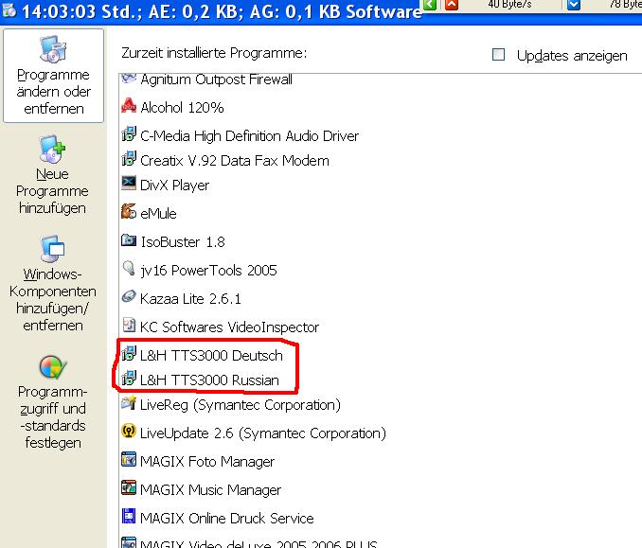Open 'Windows-Komponenten hinzufügen/entfernen'
This screenshot has height=548, width=642.
tap(52, 283)
